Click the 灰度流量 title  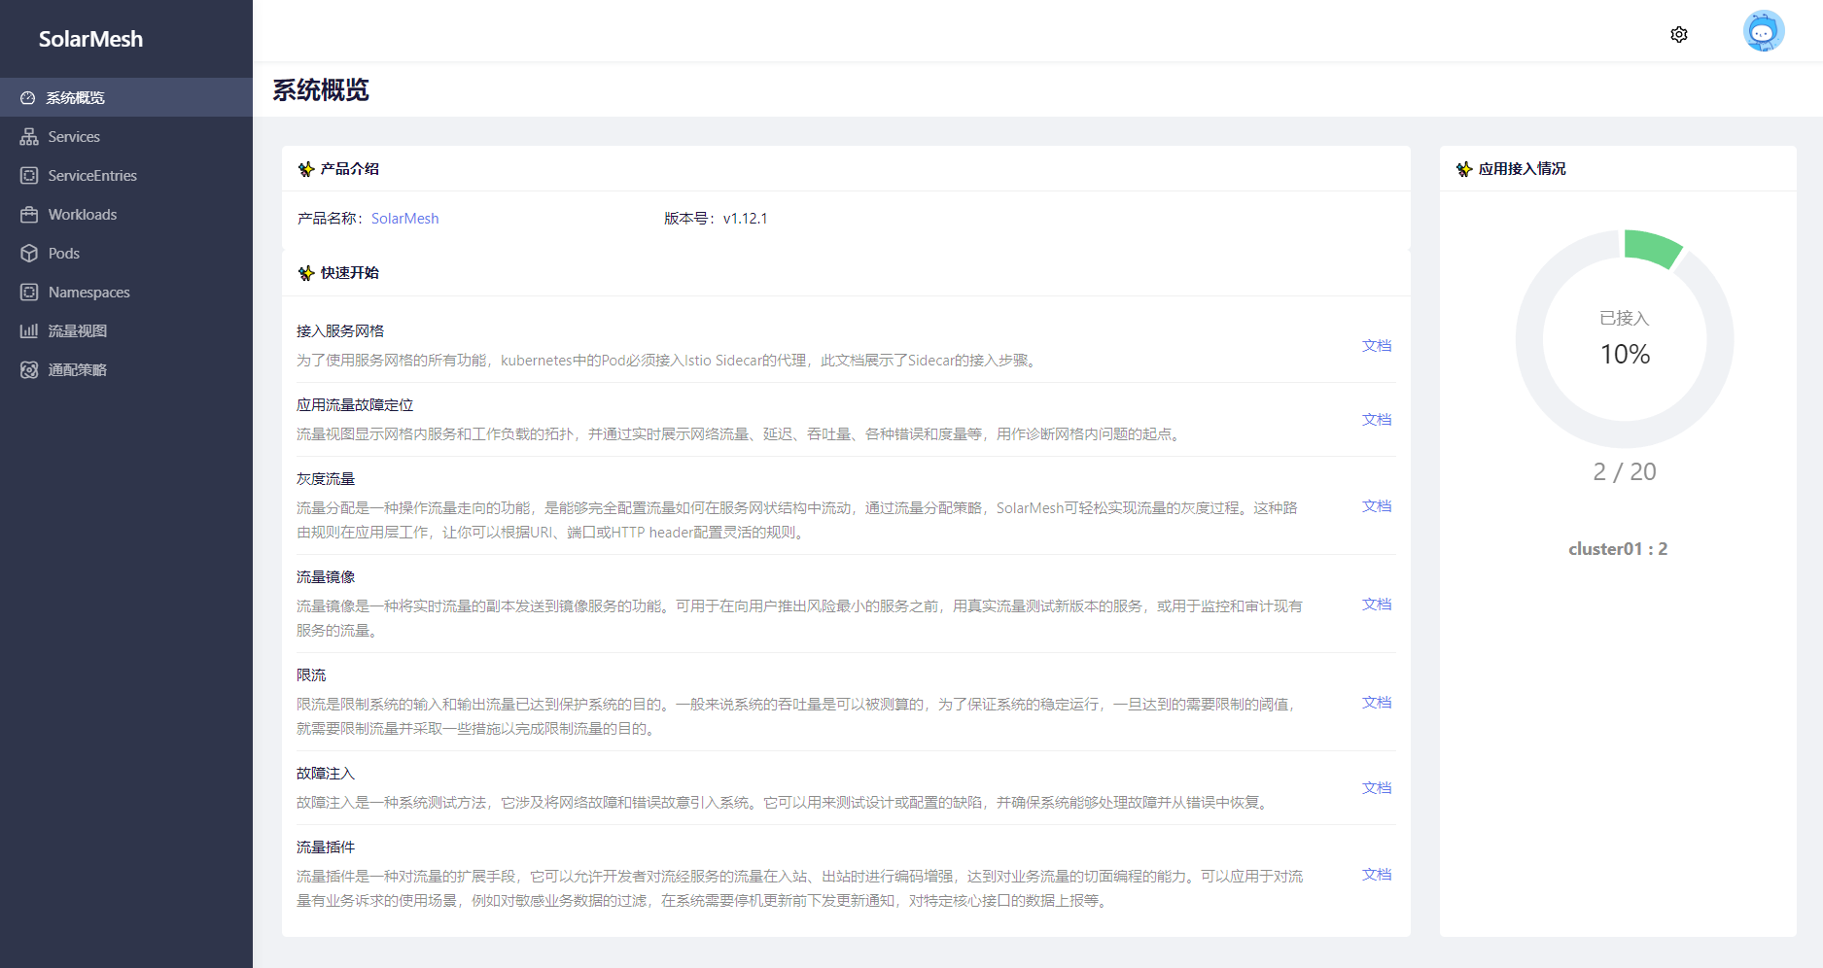[326, 479]
